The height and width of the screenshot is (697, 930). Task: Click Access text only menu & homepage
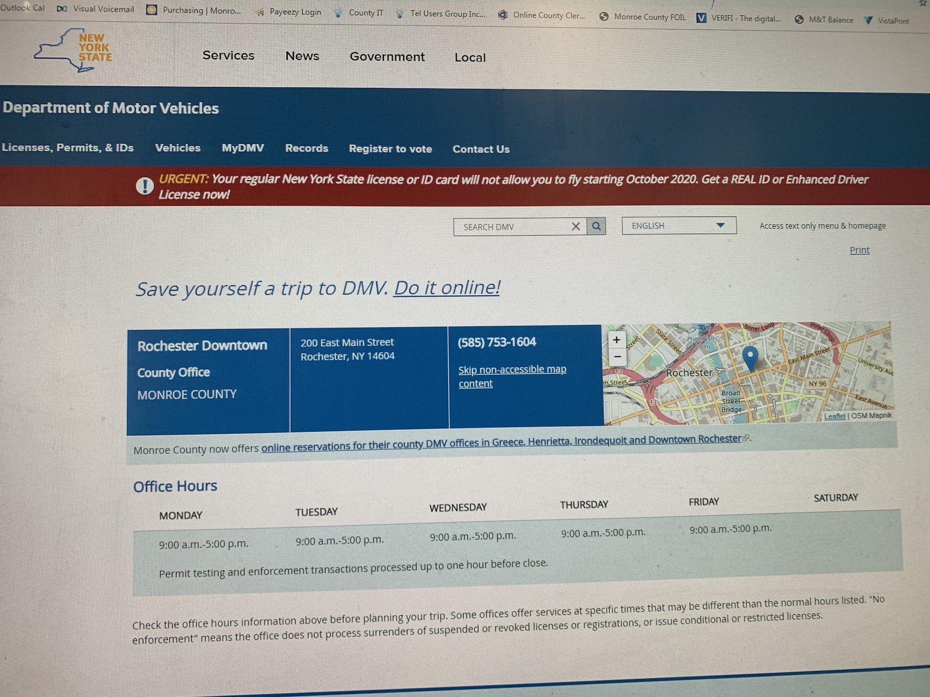point(822,226)
